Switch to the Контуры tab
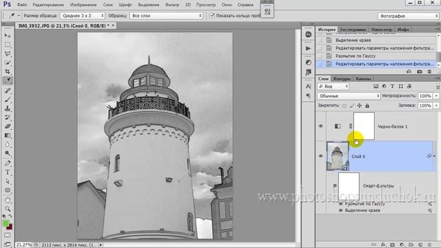The image size is (441, 248). pos(342,79)
